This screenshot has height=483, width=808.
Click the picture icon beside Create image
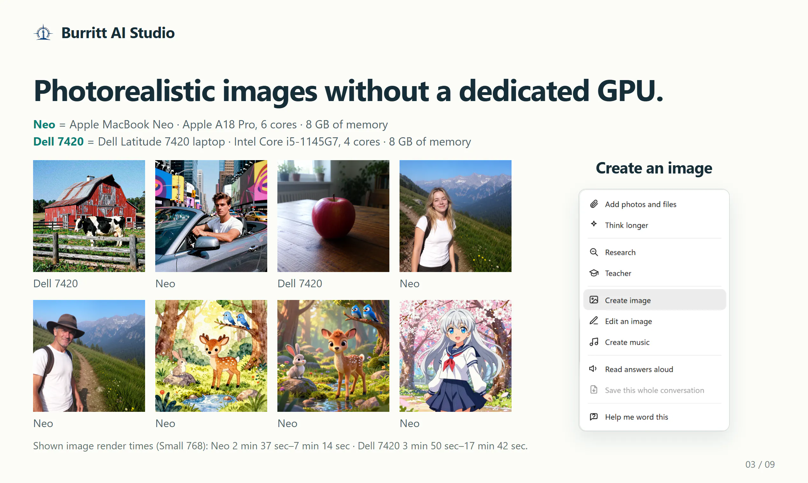[594, 300]
